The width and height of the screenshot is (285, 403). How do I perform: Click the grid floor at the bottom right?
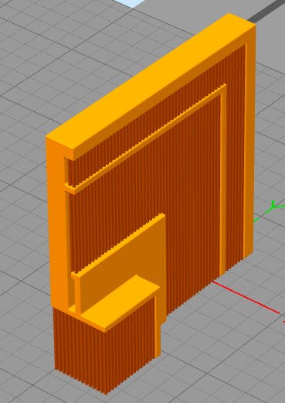point(232,361)
